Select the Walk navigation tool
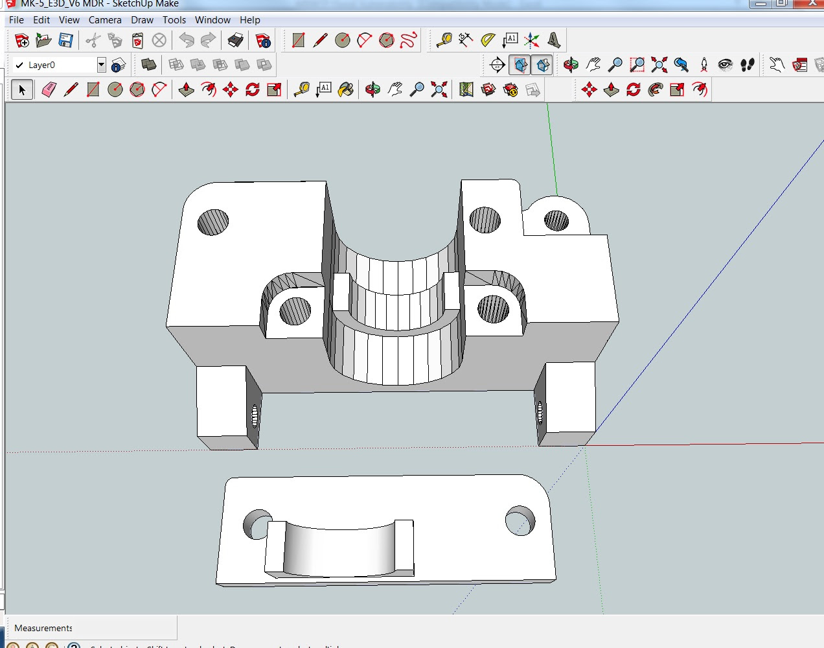Image resolution: width=824 pixels, height=648 pixels. (746, 64)
